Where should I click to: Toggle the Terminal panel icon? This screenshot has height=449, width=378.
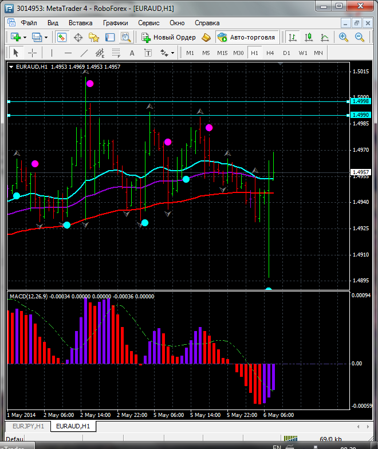point(110,37)
